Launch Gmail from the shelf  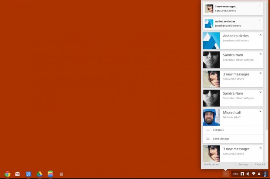pos(17,174)
